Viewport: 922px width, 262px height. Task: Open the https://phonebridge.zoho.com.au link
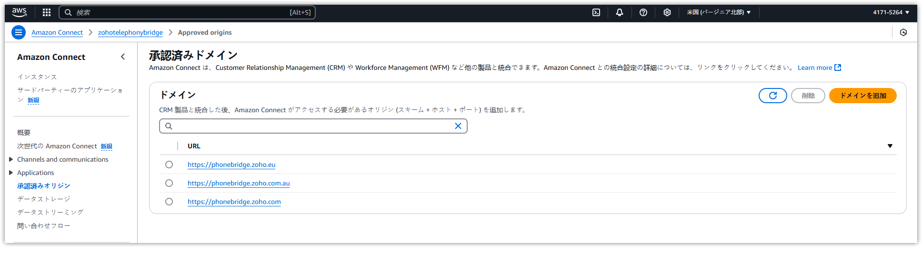tap(239, 183)
